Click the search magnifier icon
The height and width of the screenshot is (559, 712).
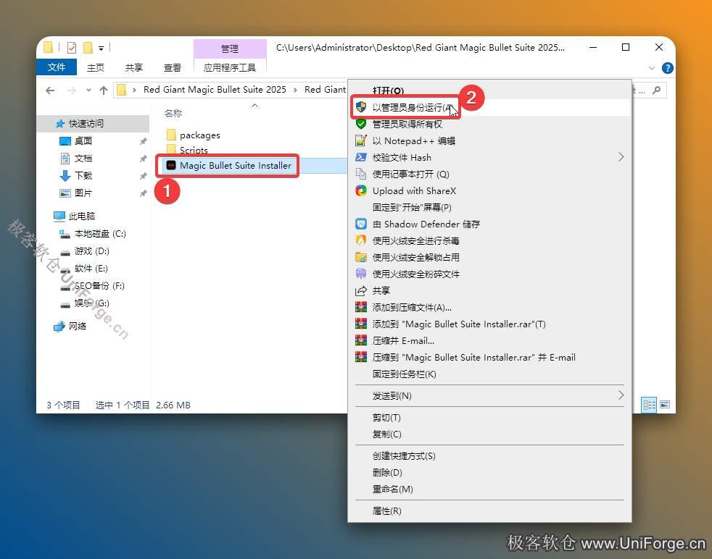pyautogui.click(x=656, y=91)
